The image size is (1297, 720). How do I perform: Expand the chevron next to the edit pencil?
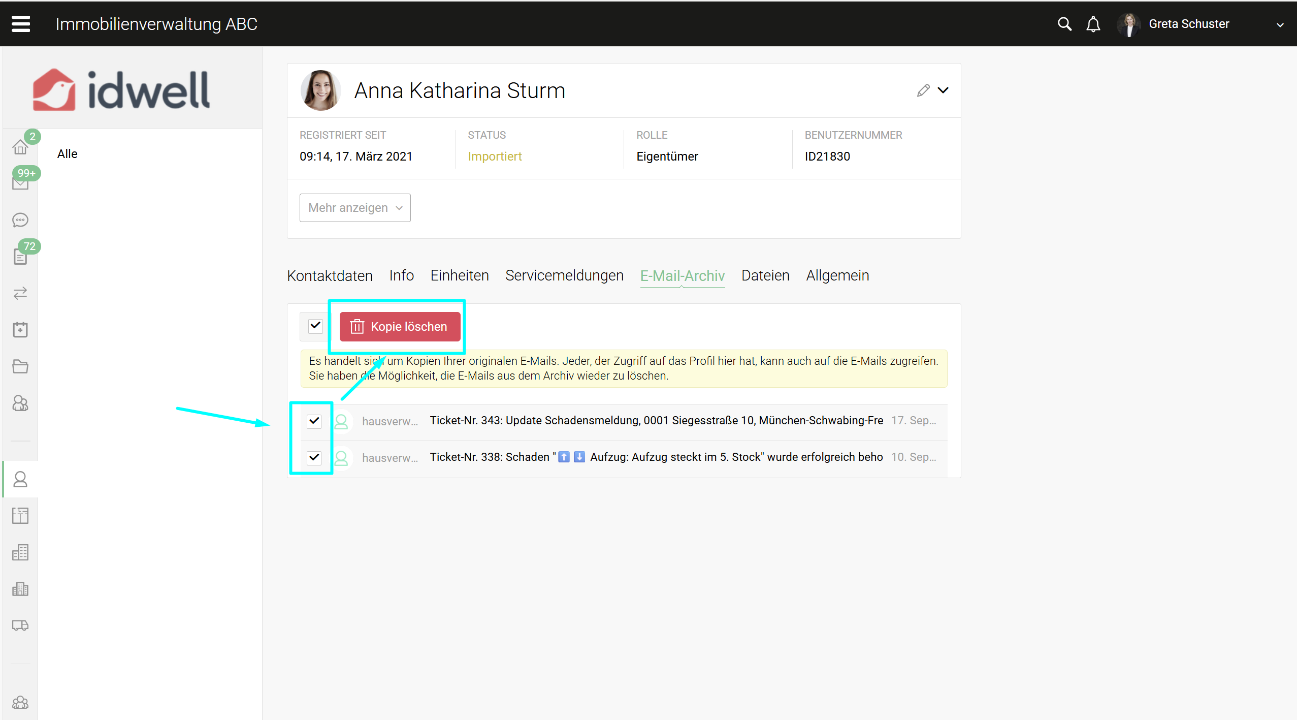943,90
